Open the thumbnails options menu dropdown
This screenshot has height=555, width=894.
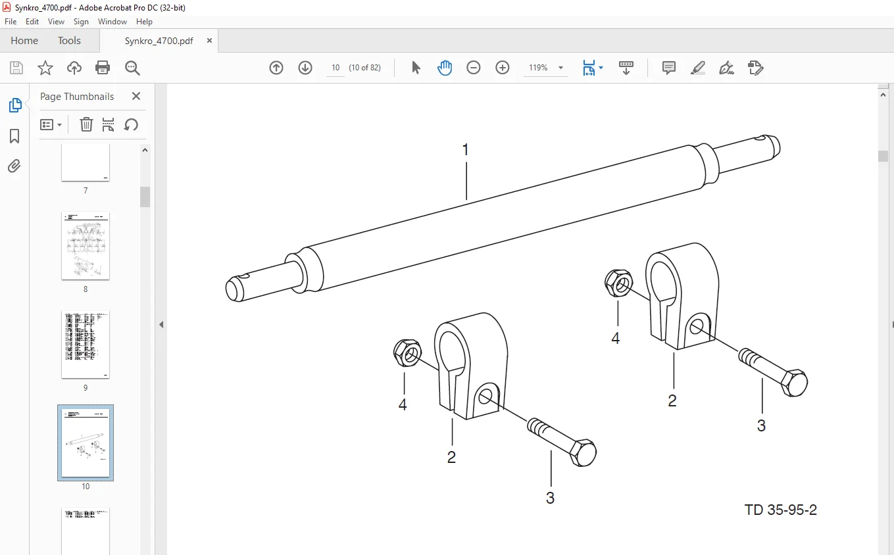coord(51,124)
